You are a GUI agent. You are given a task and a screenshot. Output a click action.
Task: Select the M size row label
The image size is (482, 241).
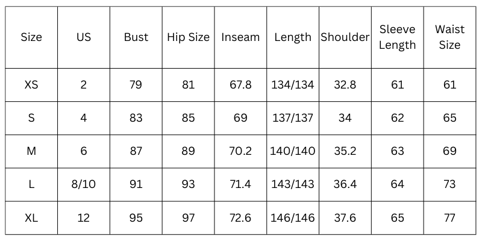[31, 151]
